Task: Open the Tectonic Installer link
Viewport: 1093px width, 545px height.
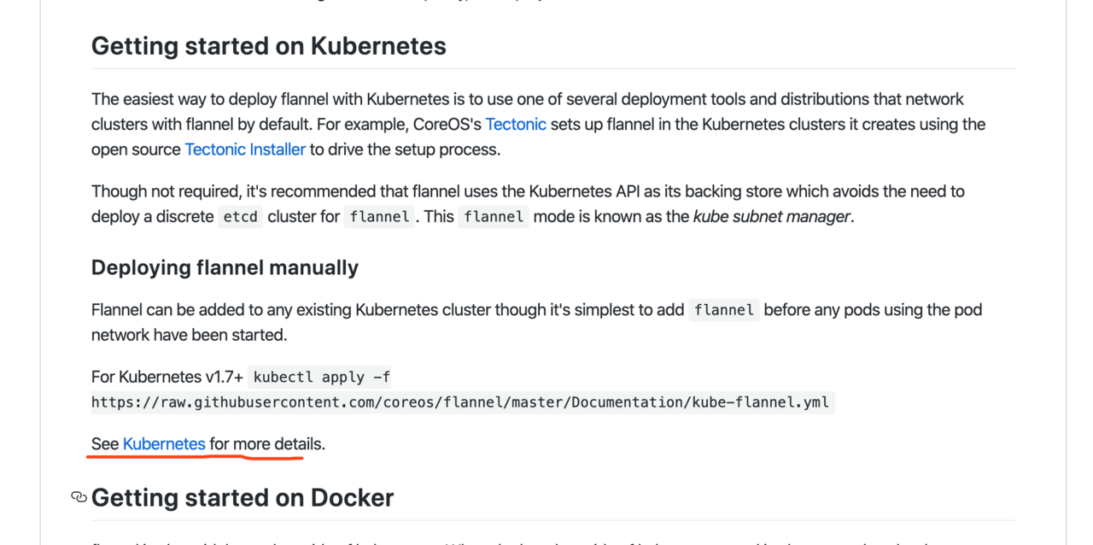Action: point(245,149)
